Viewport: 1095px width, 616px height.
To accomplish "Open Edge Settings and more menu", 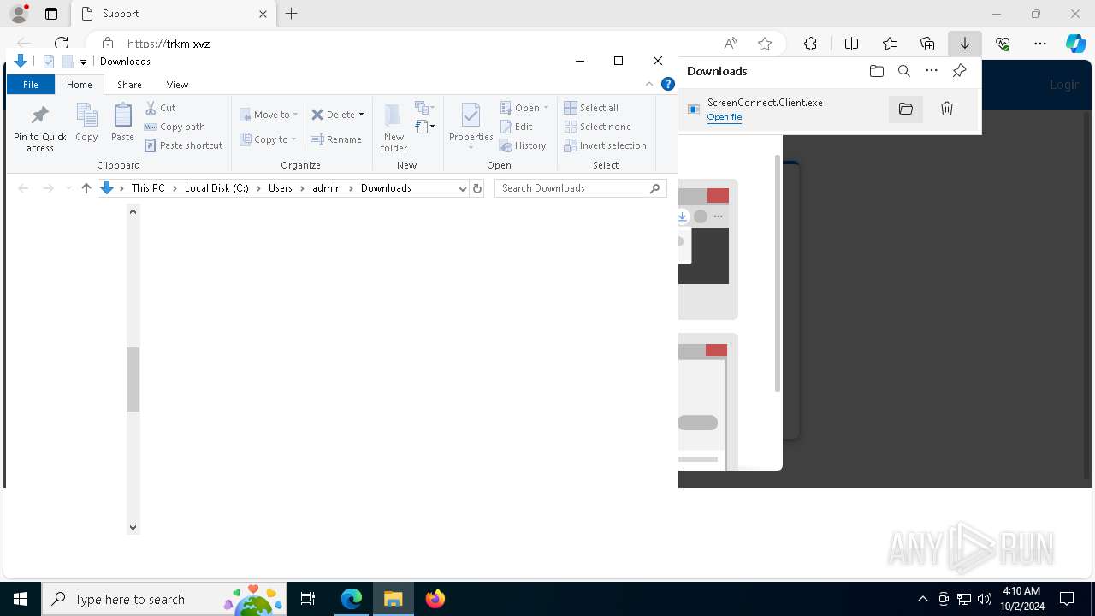I will 1040,44.
